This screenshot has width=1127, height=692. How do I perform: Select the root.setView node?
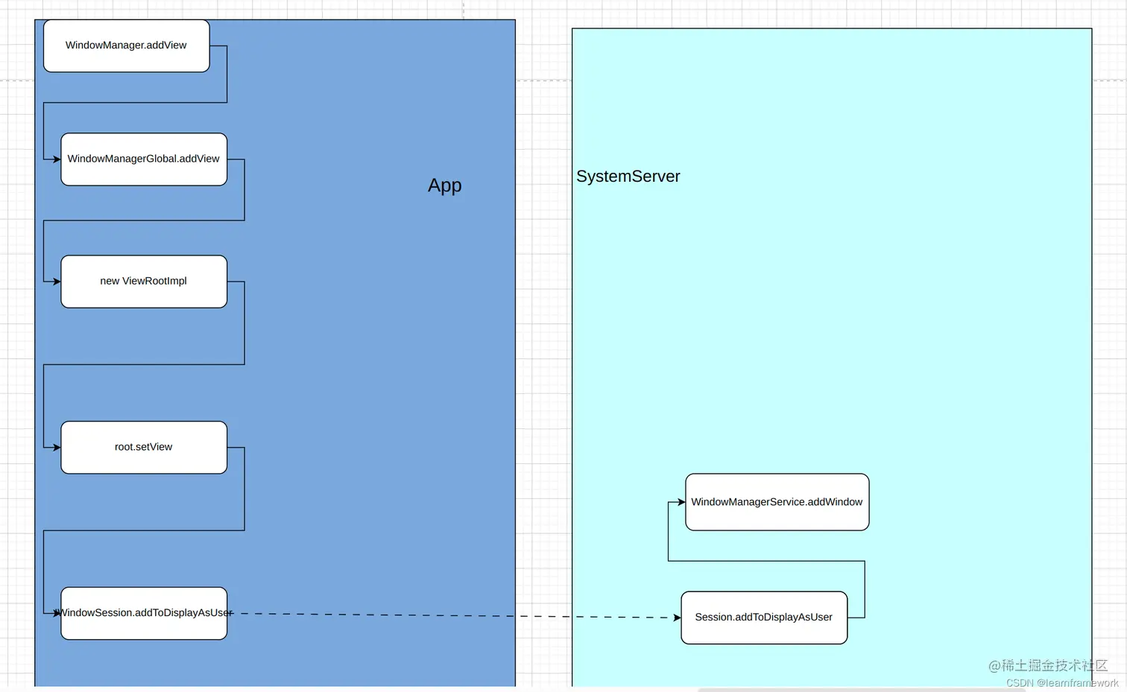[x=144, y=448]
